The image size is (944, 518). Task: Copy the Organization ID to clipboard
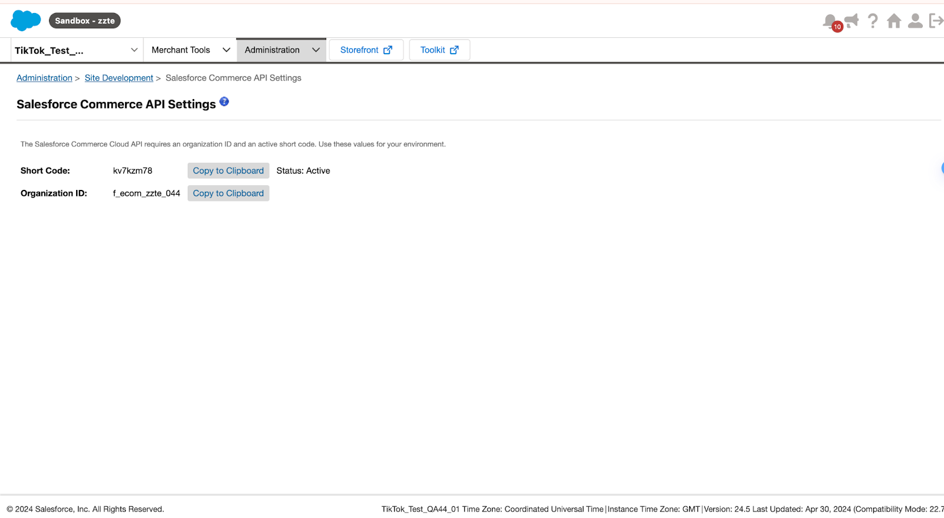tap(228, 193)
